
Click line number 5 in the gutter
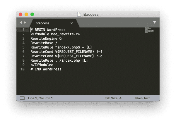tap(23, 47)
